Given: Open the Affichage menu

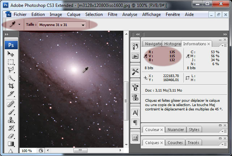Looking at the screenshot, I should (152, 14).
